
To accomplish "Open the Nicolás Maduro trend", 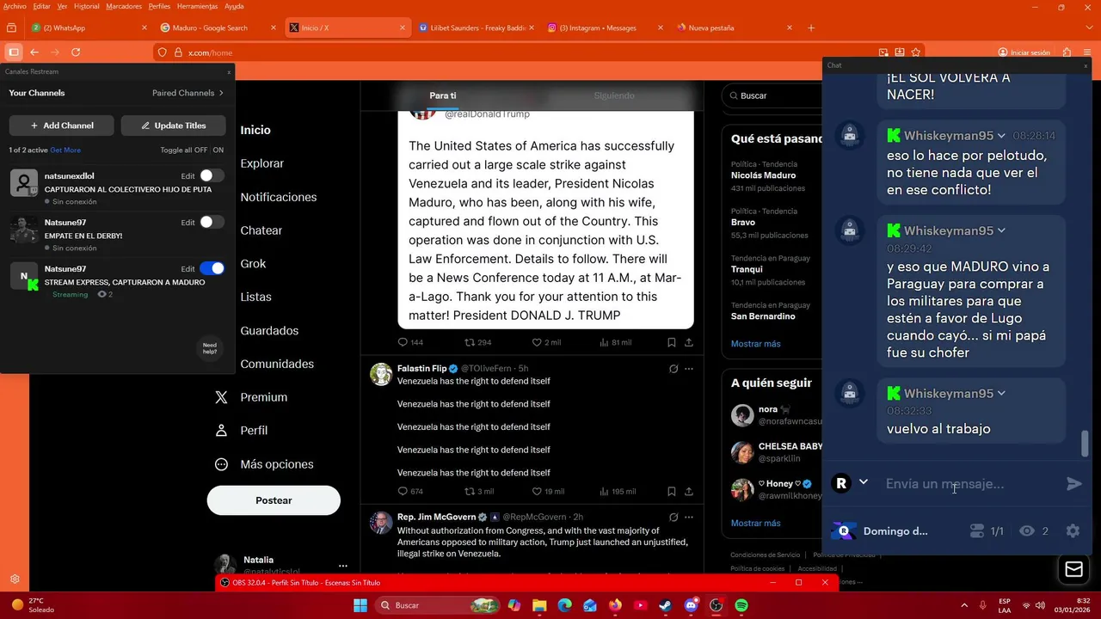I will click(764, 175).
